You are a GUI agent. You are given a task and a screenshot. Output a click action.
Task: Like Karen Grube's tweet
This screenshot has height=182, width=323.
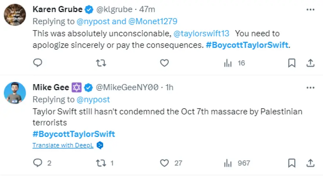click(164, 63)
